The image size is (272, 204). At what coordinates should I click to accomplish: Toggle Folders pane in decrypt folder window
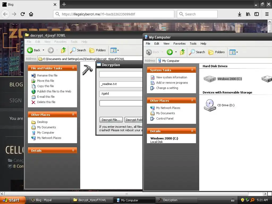tap(97, 50)
